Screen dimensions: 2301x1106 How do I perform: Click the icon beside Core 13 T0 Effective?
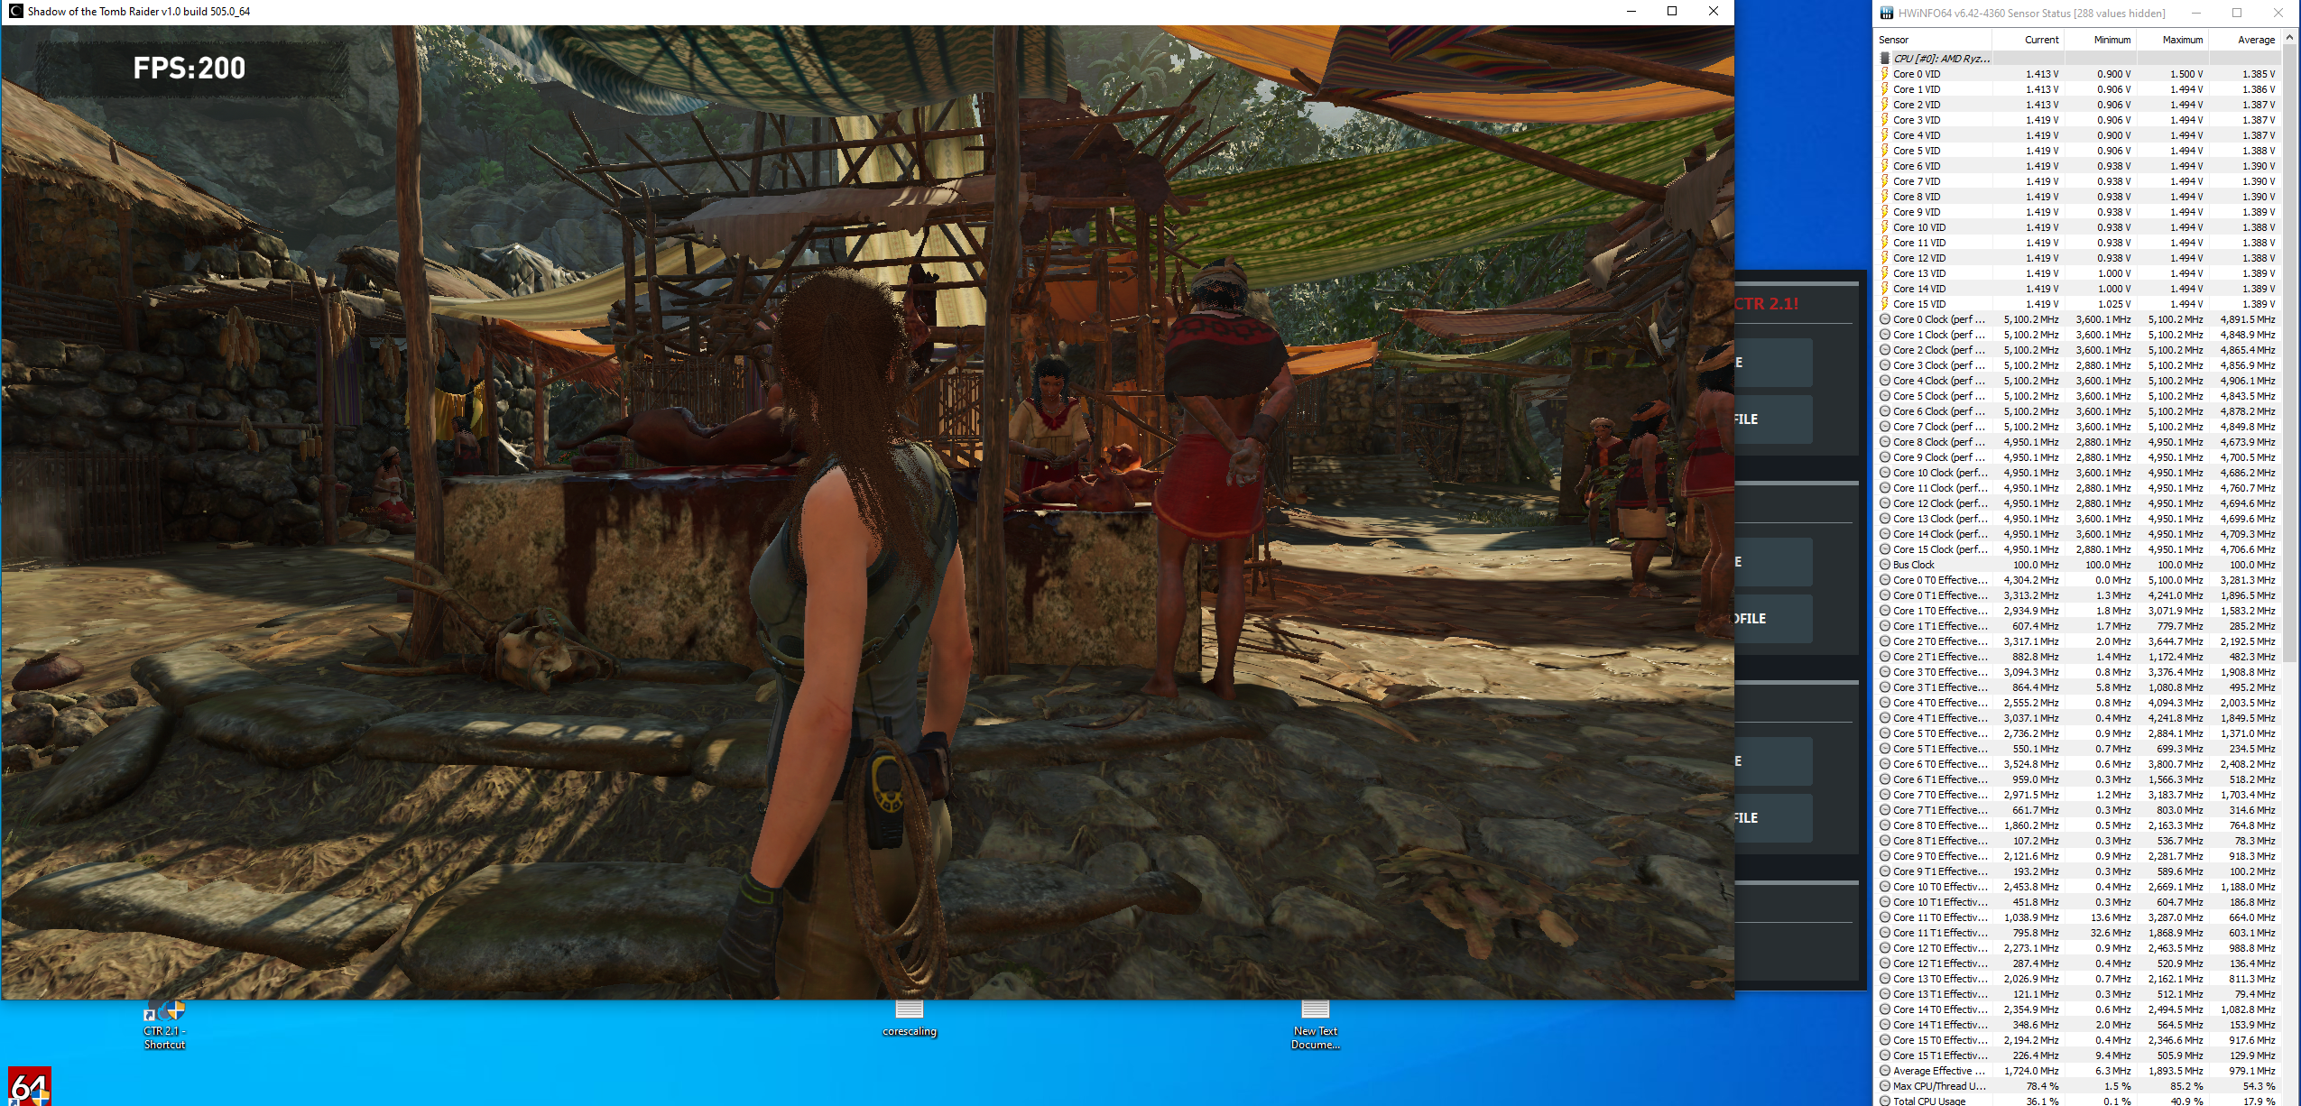[x=1885, y=979]
